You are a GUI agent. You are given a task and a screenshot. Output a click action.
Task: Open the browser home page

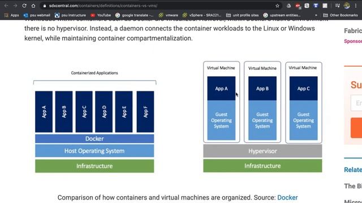click(x=33, y=6)
